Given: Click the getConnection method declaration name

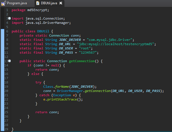Looking at the screenshot, I should 82,61.
